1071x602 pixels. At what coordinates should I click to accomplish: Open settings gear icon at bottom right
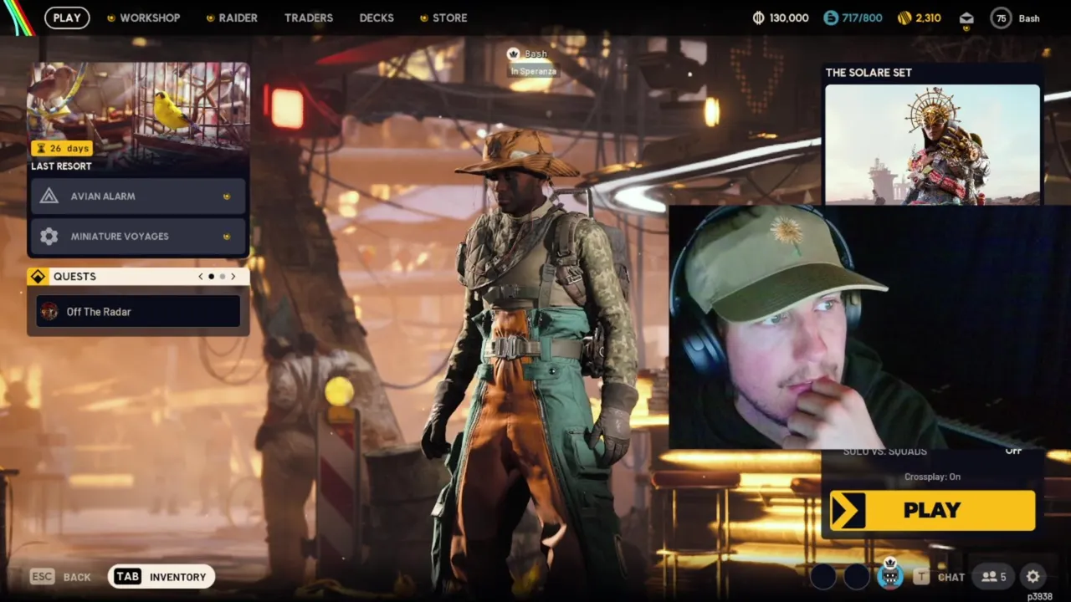click(x=1033, y=577)
